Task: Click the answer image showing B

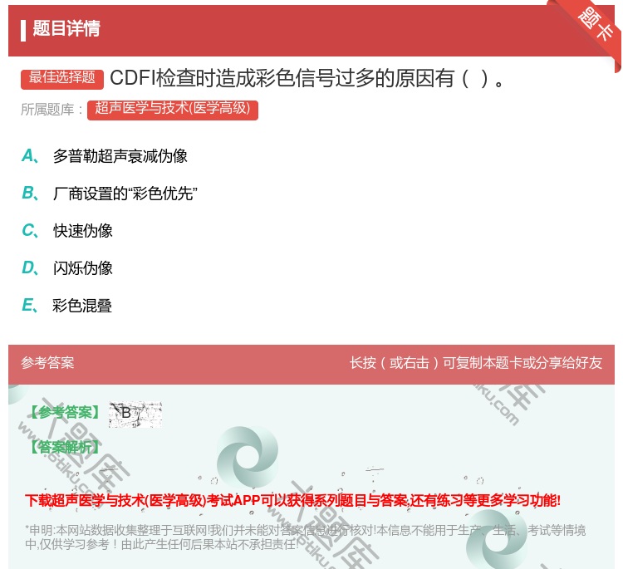Action: (135, 414)
